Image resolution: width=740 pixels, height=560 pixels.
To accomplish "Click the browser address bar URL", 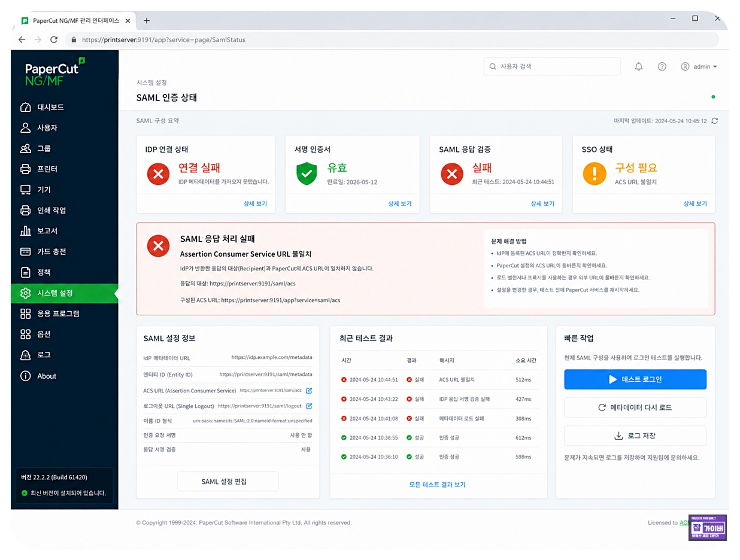I will 163,40.
